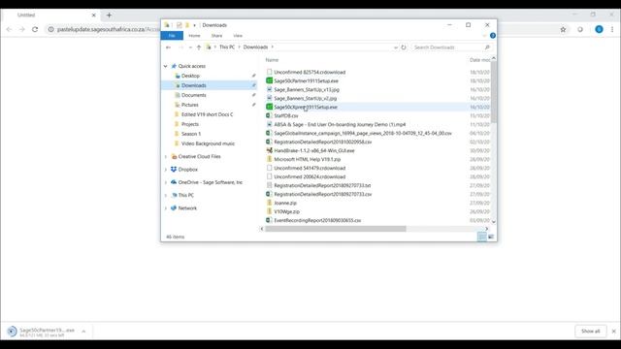Select ABSA & Sage On-boarding Journey mp4
Screen dimensions: 621x349
pos(340,124)
